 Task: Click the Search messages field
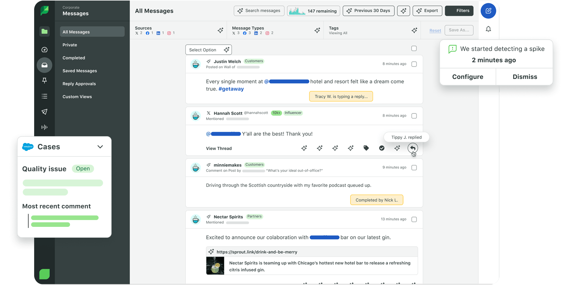pyautogui.click(x=259, y=11)
